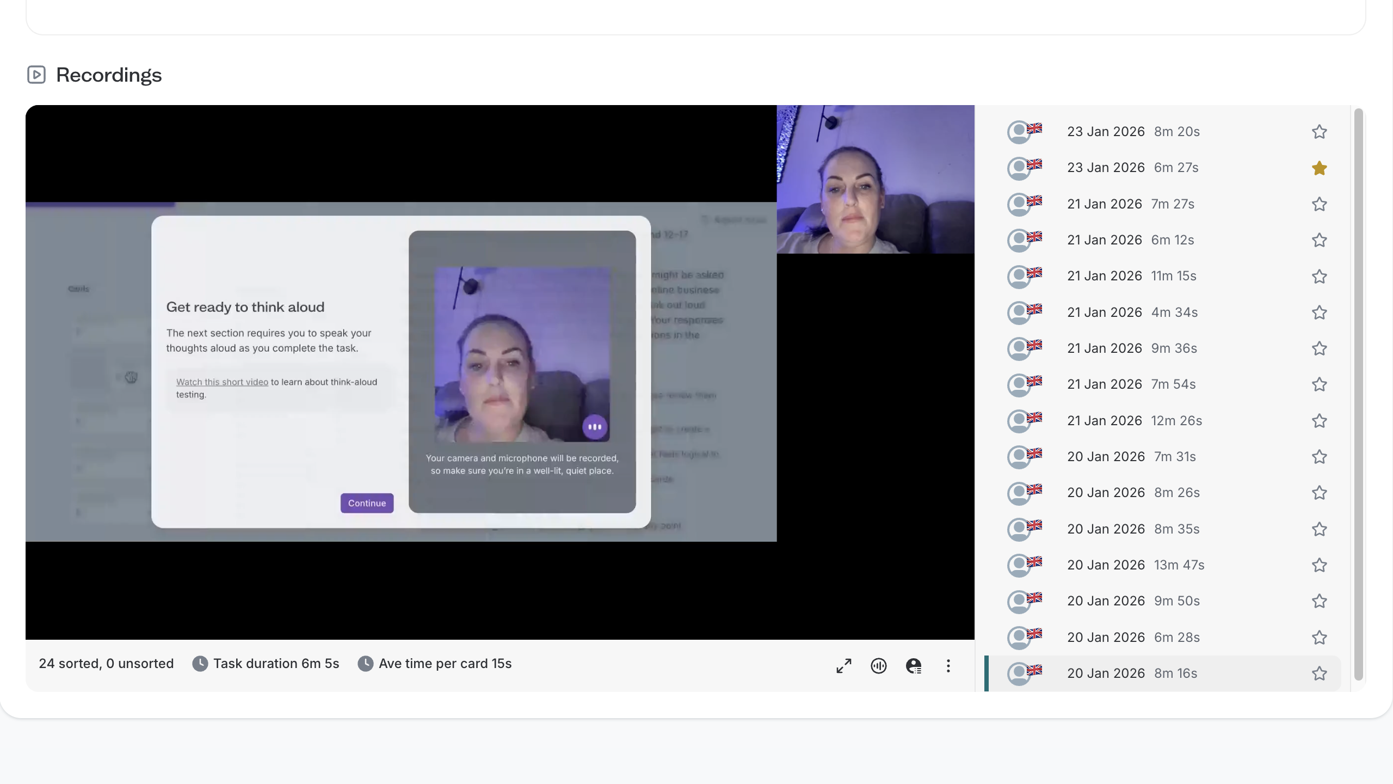Click 'Watch this short video' link

[x=222, y=382]
